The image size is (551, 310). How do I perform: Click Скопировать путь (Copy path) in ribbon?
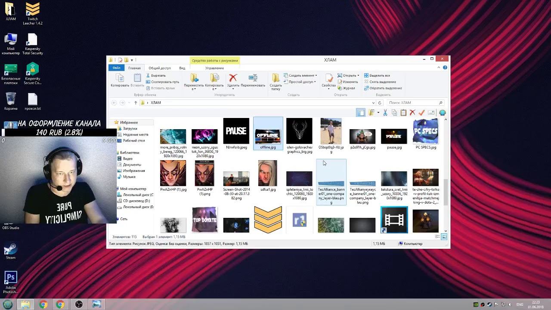coord(162,82)
